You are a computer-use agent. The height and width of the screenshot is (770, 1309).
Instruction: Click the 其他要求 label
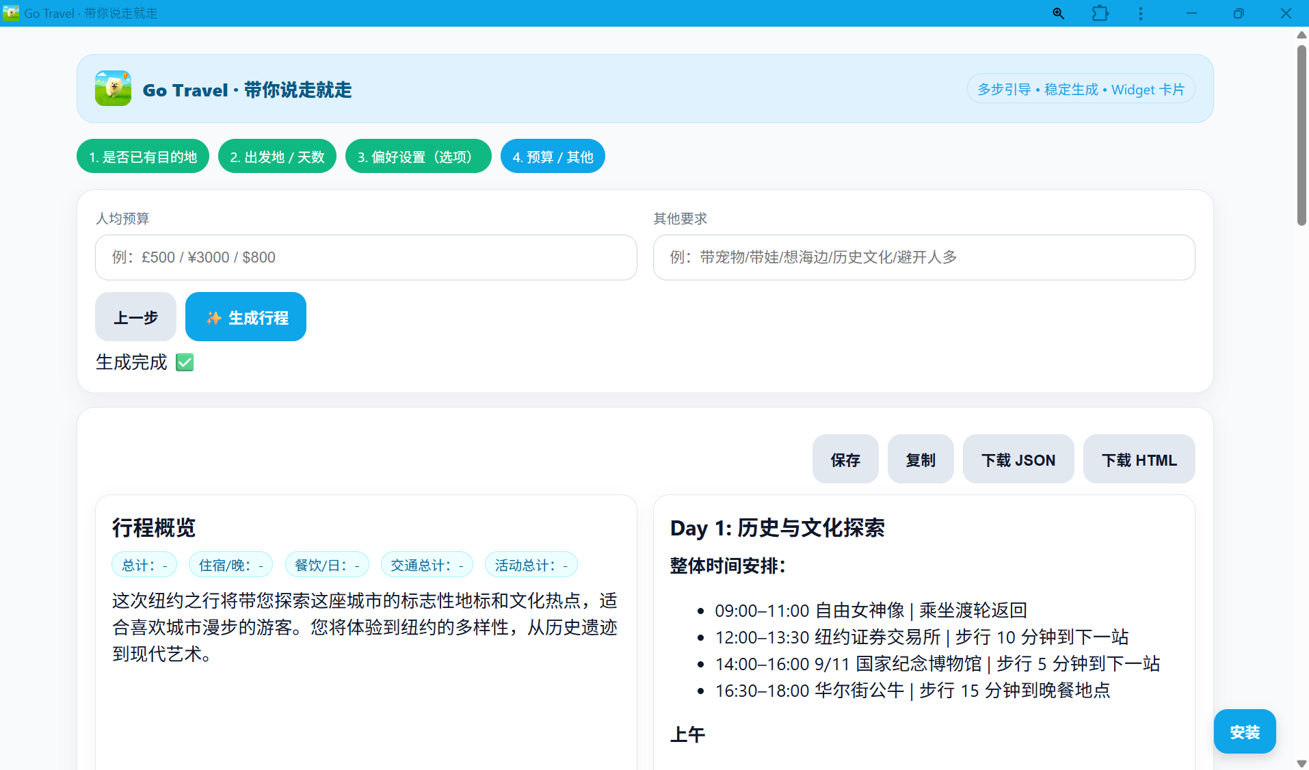(680, 218)
